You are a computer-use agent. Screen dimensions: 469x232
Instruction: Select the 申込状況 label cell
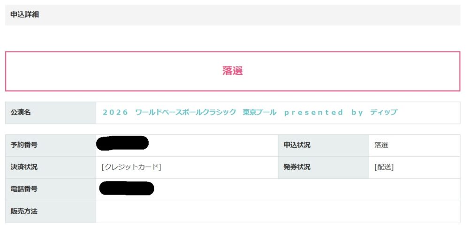(x=297, y=145)
